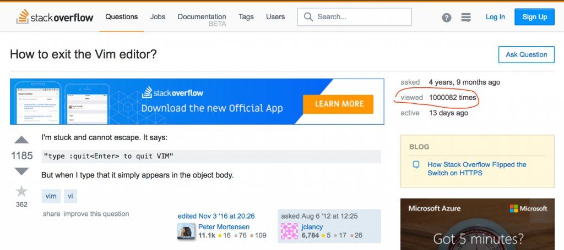Click inside the Search field
Screen dimensions: 564x250
tap(354, 17)
